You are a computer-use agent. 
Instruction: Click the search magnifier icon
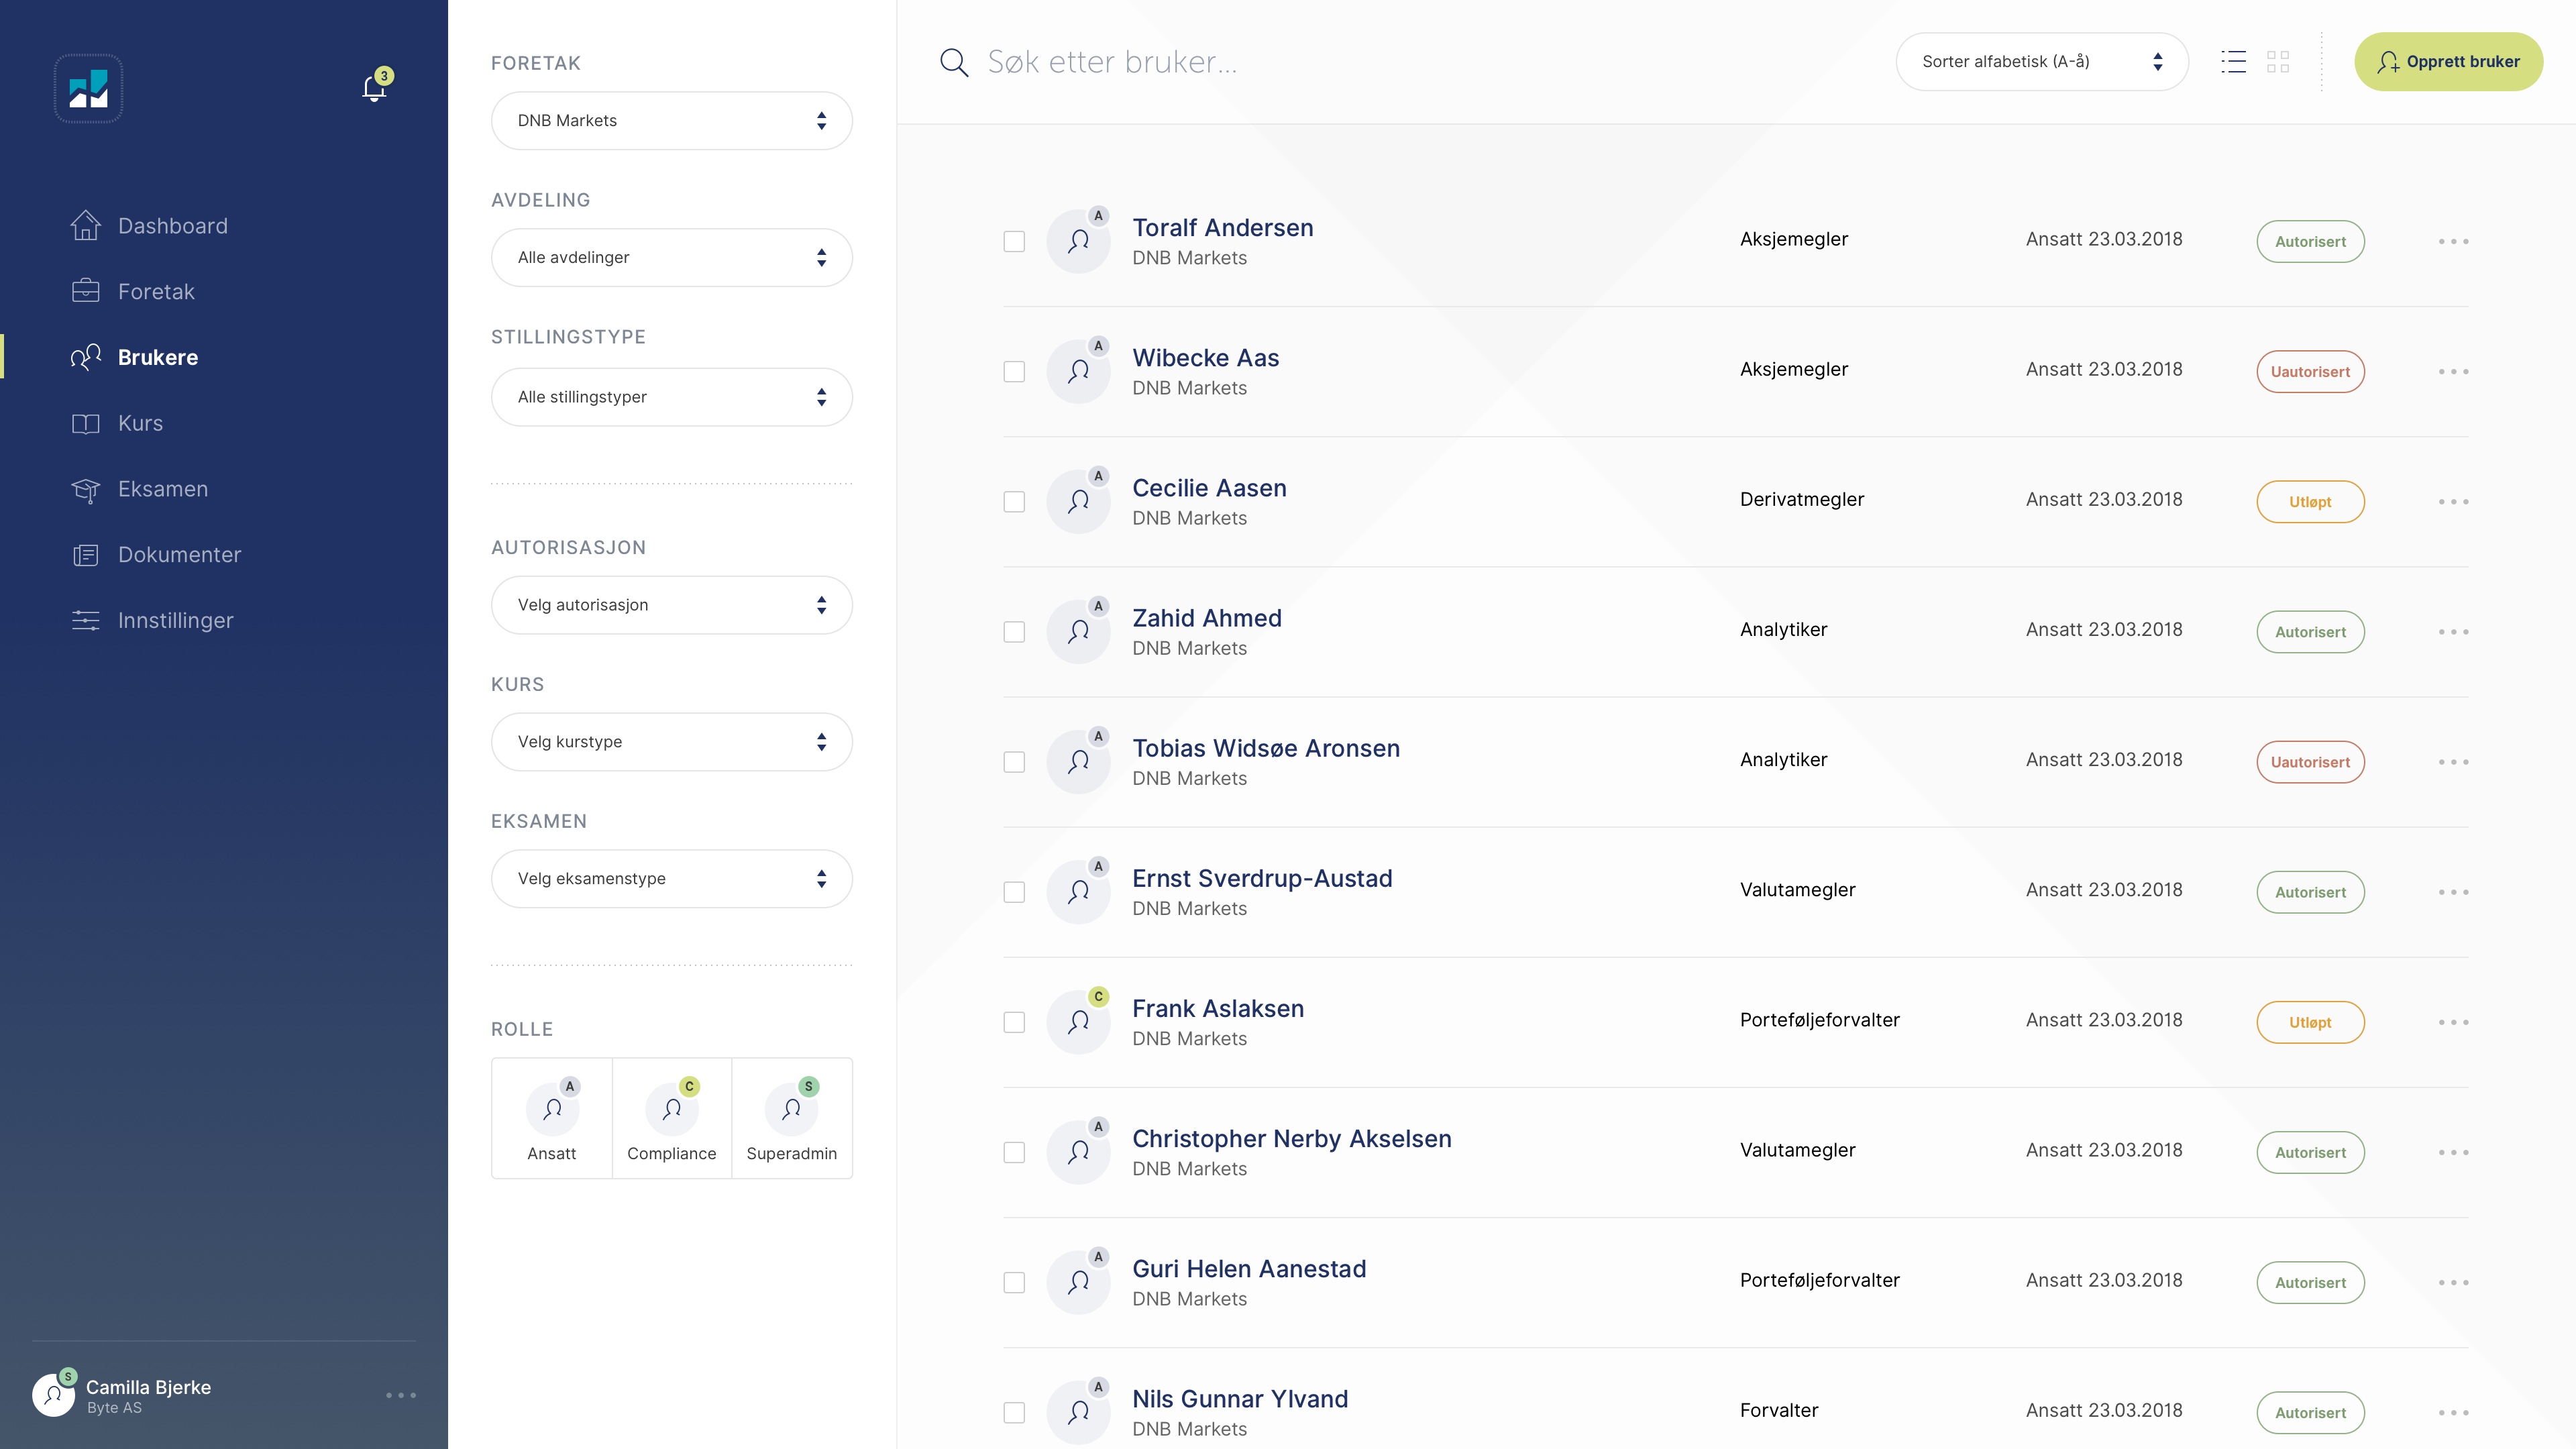click(954, 62)
